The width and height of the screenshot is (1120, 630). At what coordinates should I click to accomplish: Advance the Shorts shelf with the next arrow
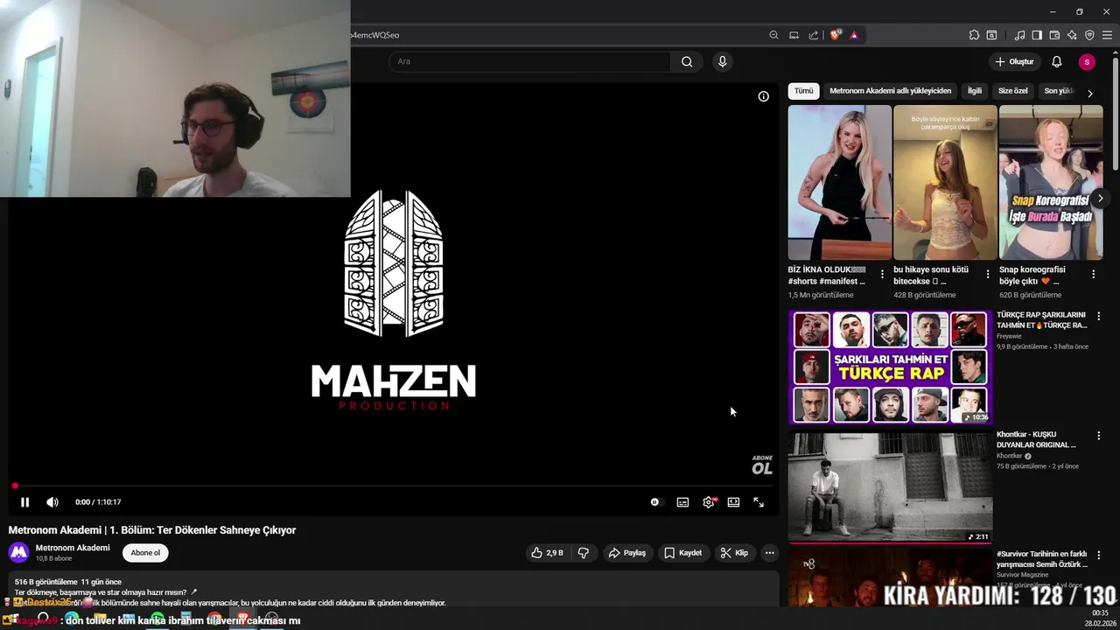coord(1100,199)
